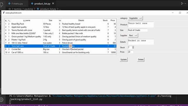Open VS Code Explorer files icon
188x106 pixels.
coord(1,5)
